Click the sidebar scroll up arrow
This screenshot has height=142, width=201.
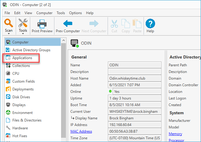[63, 40]
